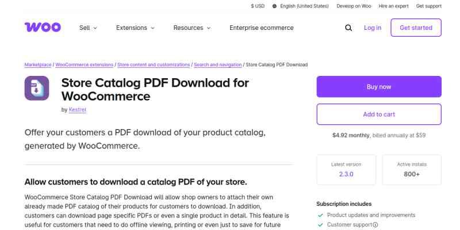The image size is (460, 230).
Task: Open Search and navigation breadcrumb
Action: (x=217, y=64)
